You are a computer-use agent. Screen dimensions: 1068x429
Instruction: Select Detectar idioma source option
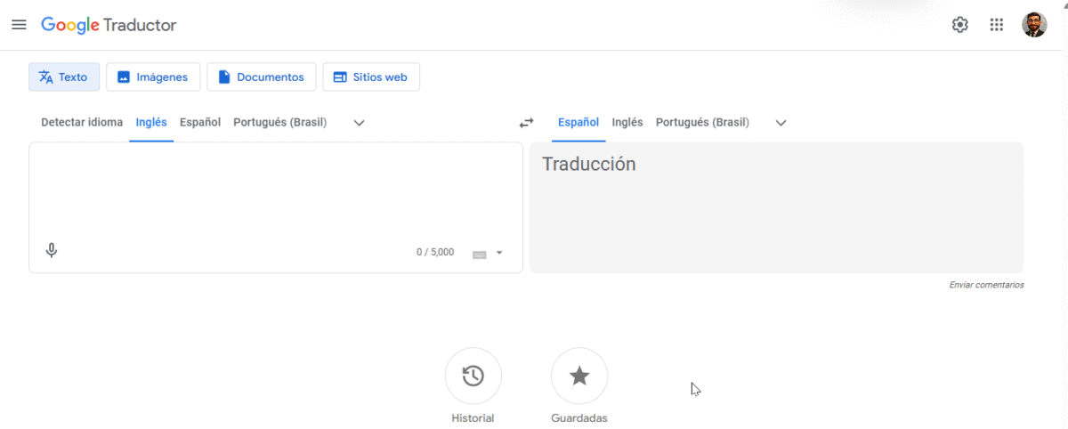82,123
